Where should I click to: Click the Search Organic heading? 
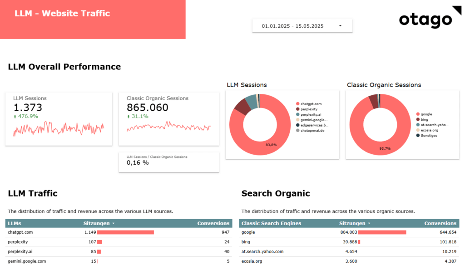[x=276, y=193]
